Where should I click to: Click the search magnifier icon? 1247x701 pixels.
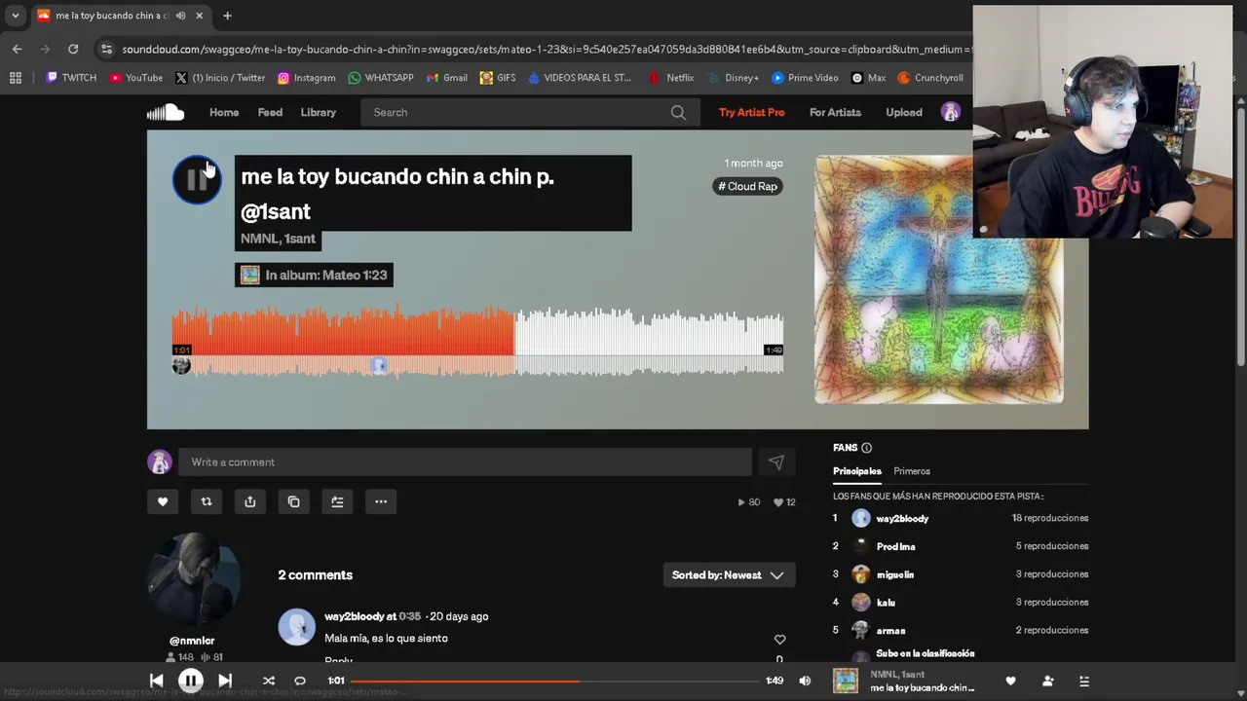point(678,113)
